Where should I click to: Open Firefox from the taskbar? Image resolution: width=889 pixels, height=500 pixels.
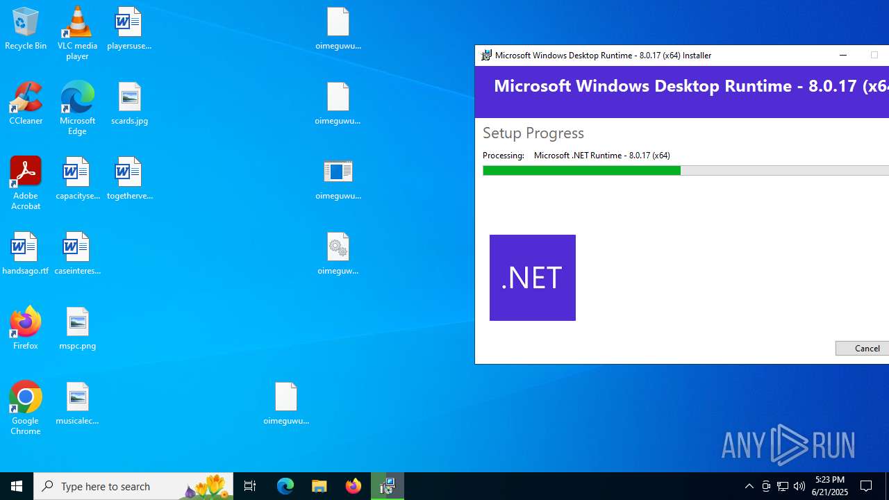354,486
